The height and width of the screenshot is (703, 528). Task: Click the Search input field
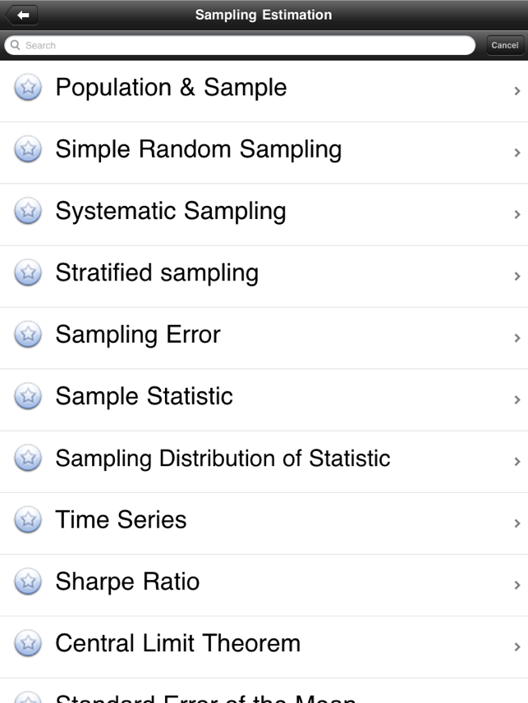pyautogui.click(x=246, y=46)
